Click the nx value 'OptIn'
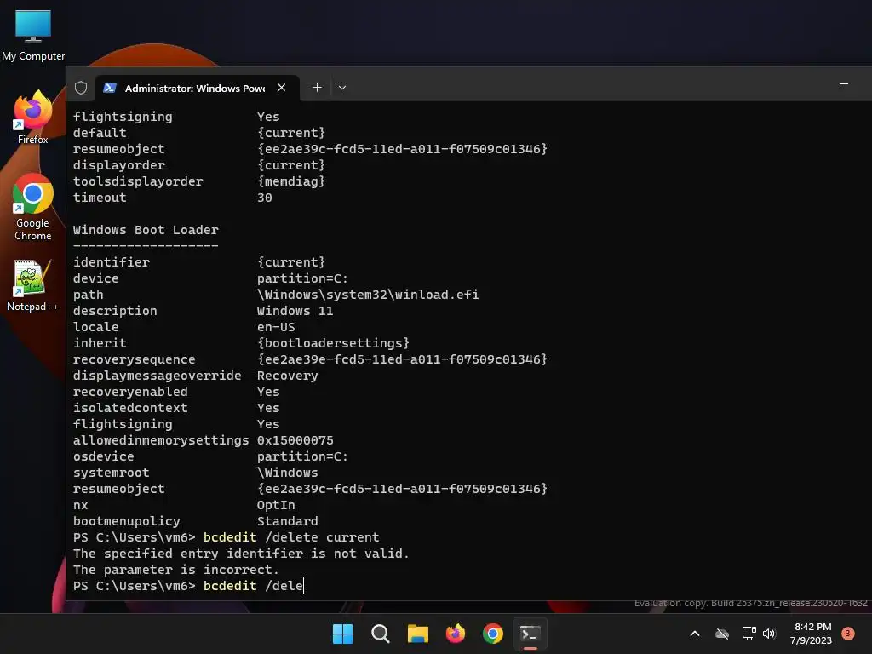This screenshot has width=872, height=654. (x=276, y=504)
